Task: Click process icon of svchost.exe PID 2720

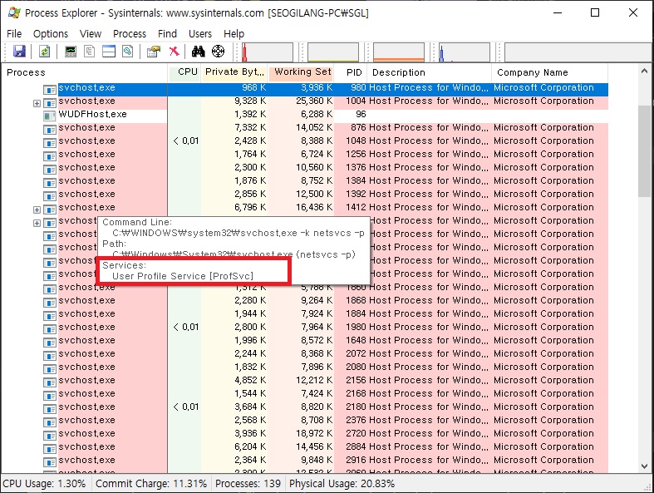Action: pos(50,436)
